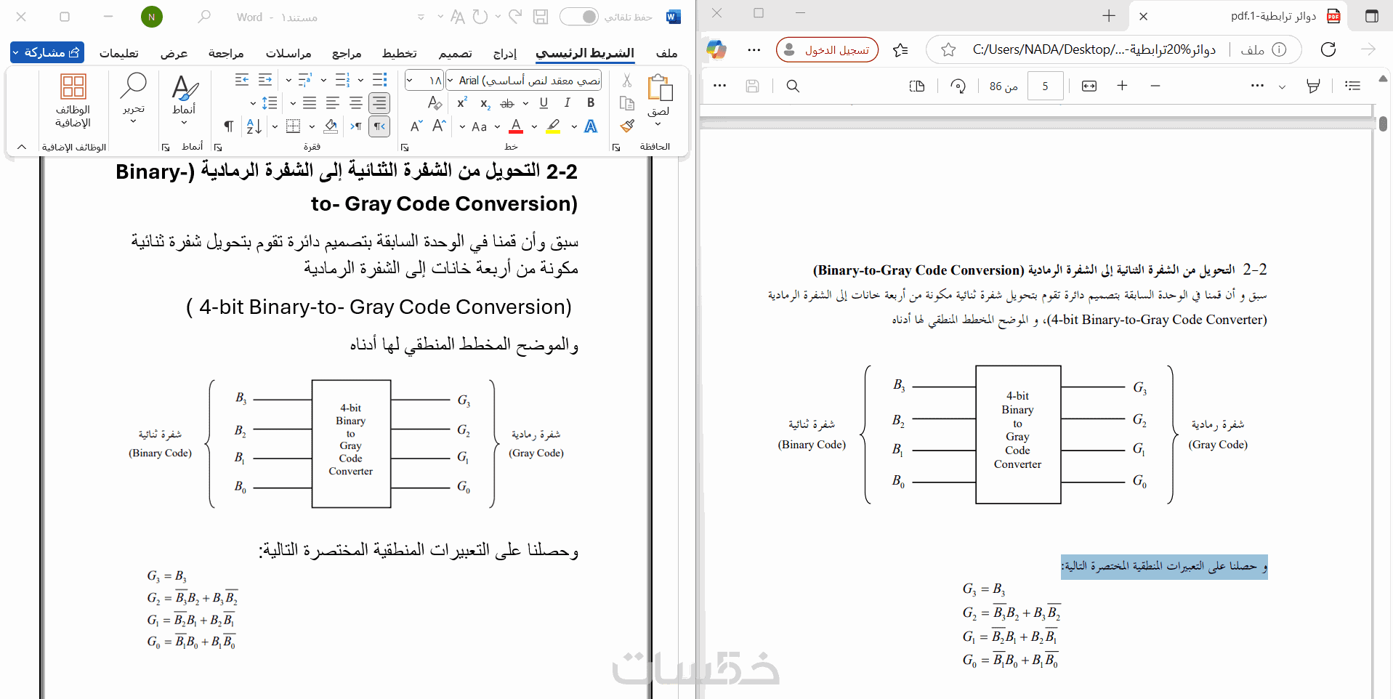
Task: Toggle the active Right-to-left text direction button
Action: pyautogui.click(x=379, y=126)
